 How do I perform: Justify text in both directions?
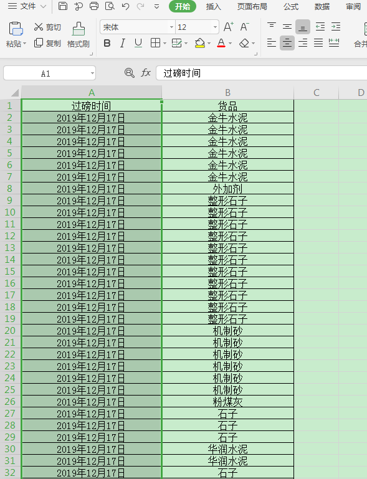point(318,43)
